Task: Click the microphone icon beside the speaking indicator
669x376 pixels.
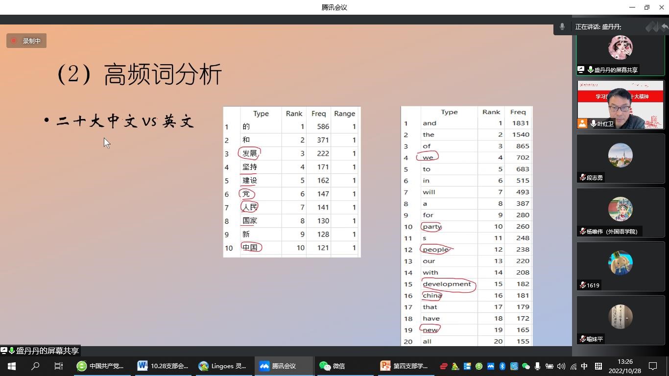Action: click(562, 27)
